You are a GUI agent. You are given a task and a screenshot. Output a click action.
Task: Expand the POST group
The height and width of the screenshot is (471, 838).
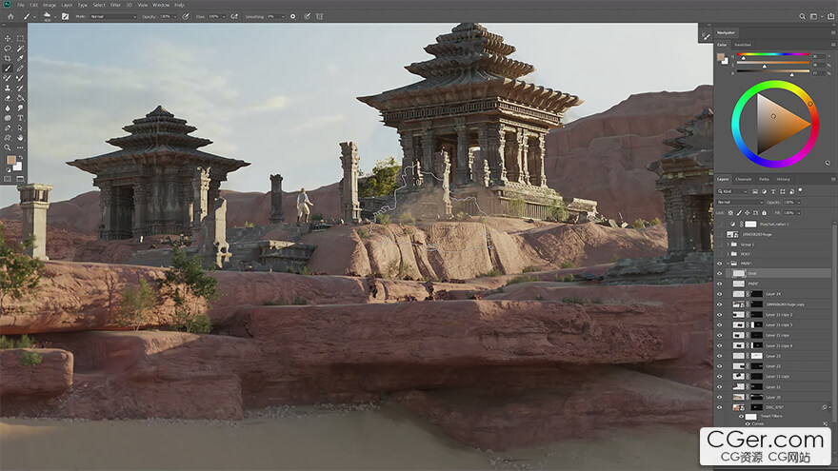click(728, 254)
